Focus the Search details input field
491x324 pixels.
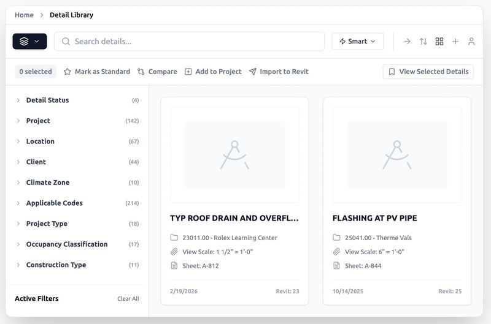pyautogui.click(x=190, y=42)
